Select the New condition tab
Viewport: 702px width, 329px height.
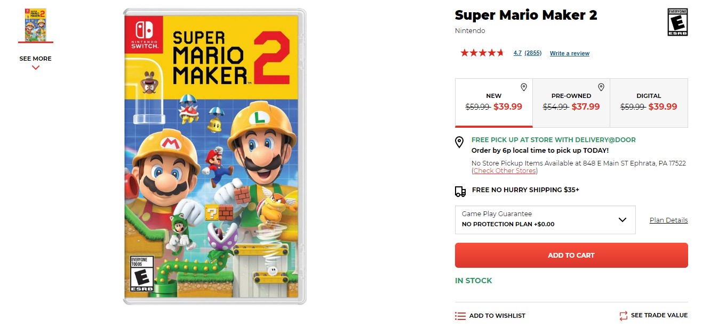pyautogui.click(x=493, y=103)
